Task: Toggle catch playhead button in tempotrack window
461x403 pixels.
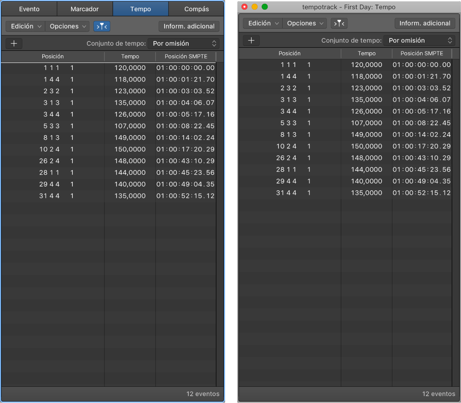Action: [339, 23]
